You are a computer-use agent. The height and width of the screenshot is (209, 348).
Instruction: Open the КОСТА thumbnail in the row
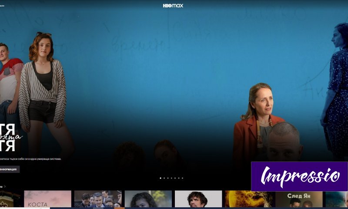(x=47, y=199)
